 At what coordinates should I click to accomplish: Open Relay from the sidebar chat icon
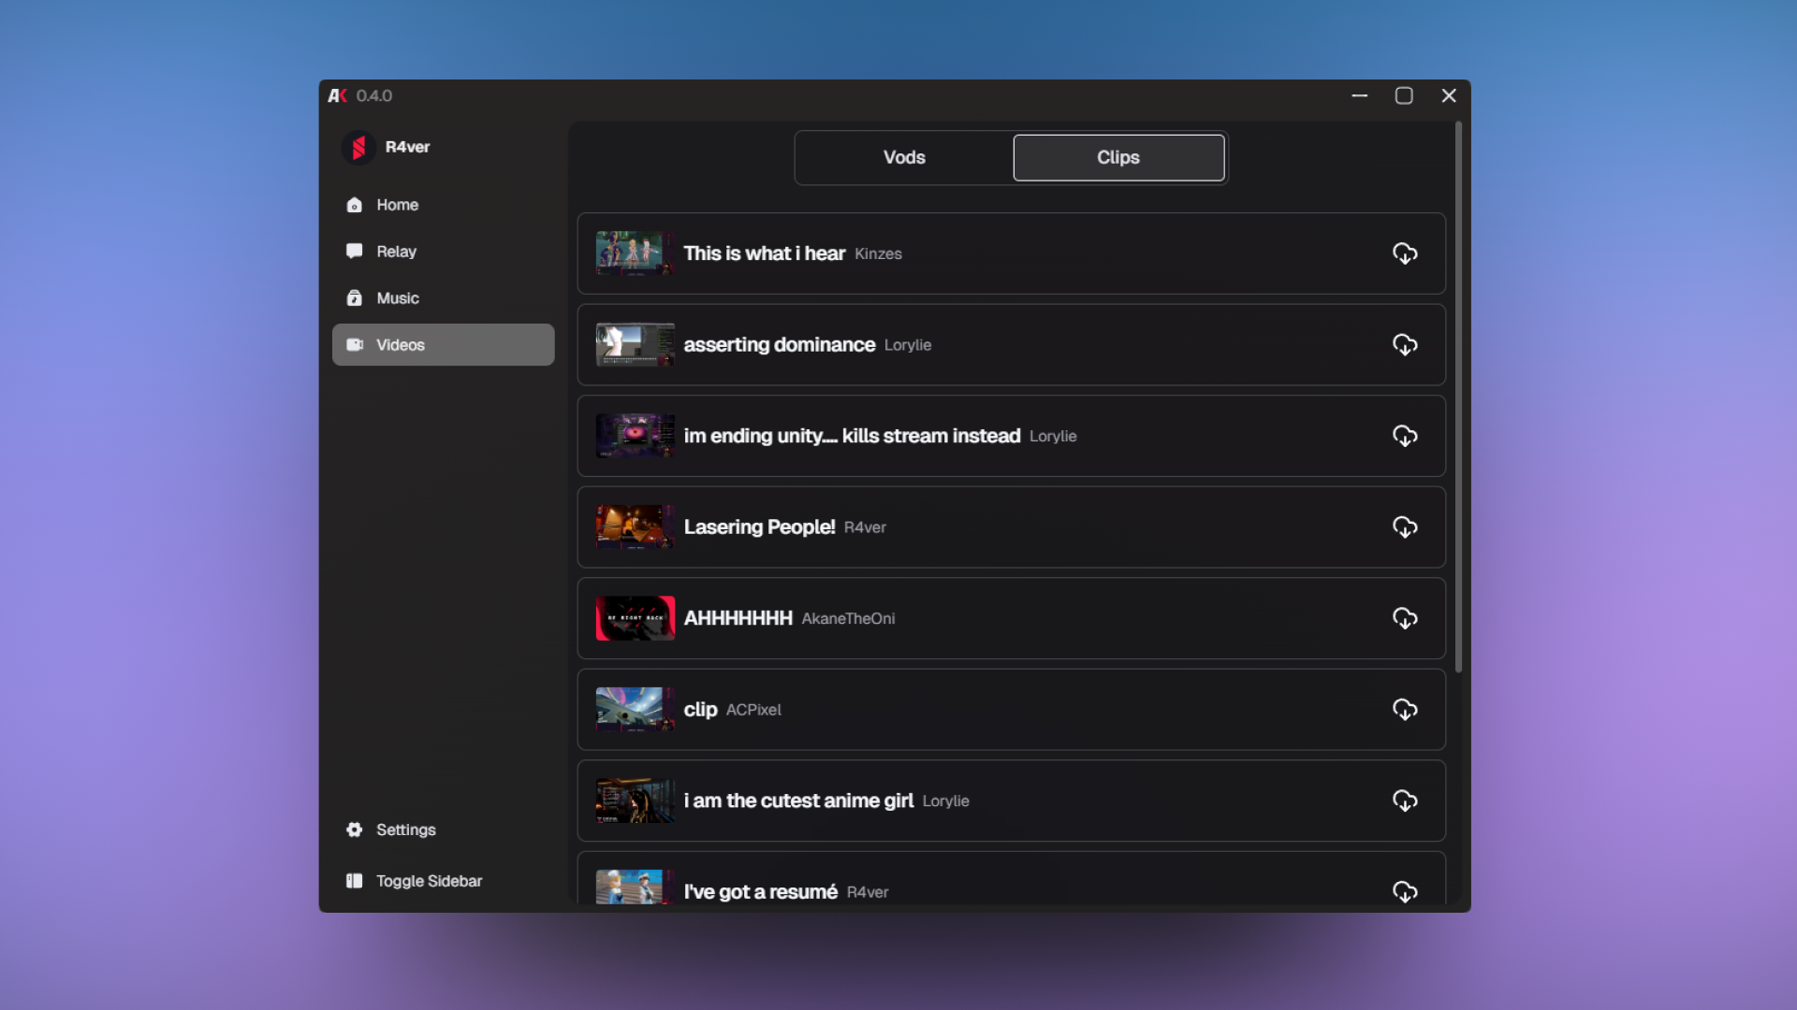[356, 251]
